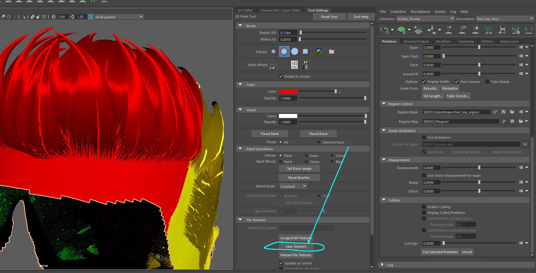Select Artisan Erase radio button
The height and width of the screenshot is (273, 536).
[x=306, y=156]
